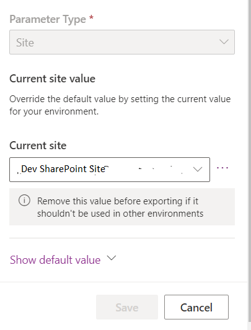Click the chevron in the Parameter Type field

tap(224, 41)
